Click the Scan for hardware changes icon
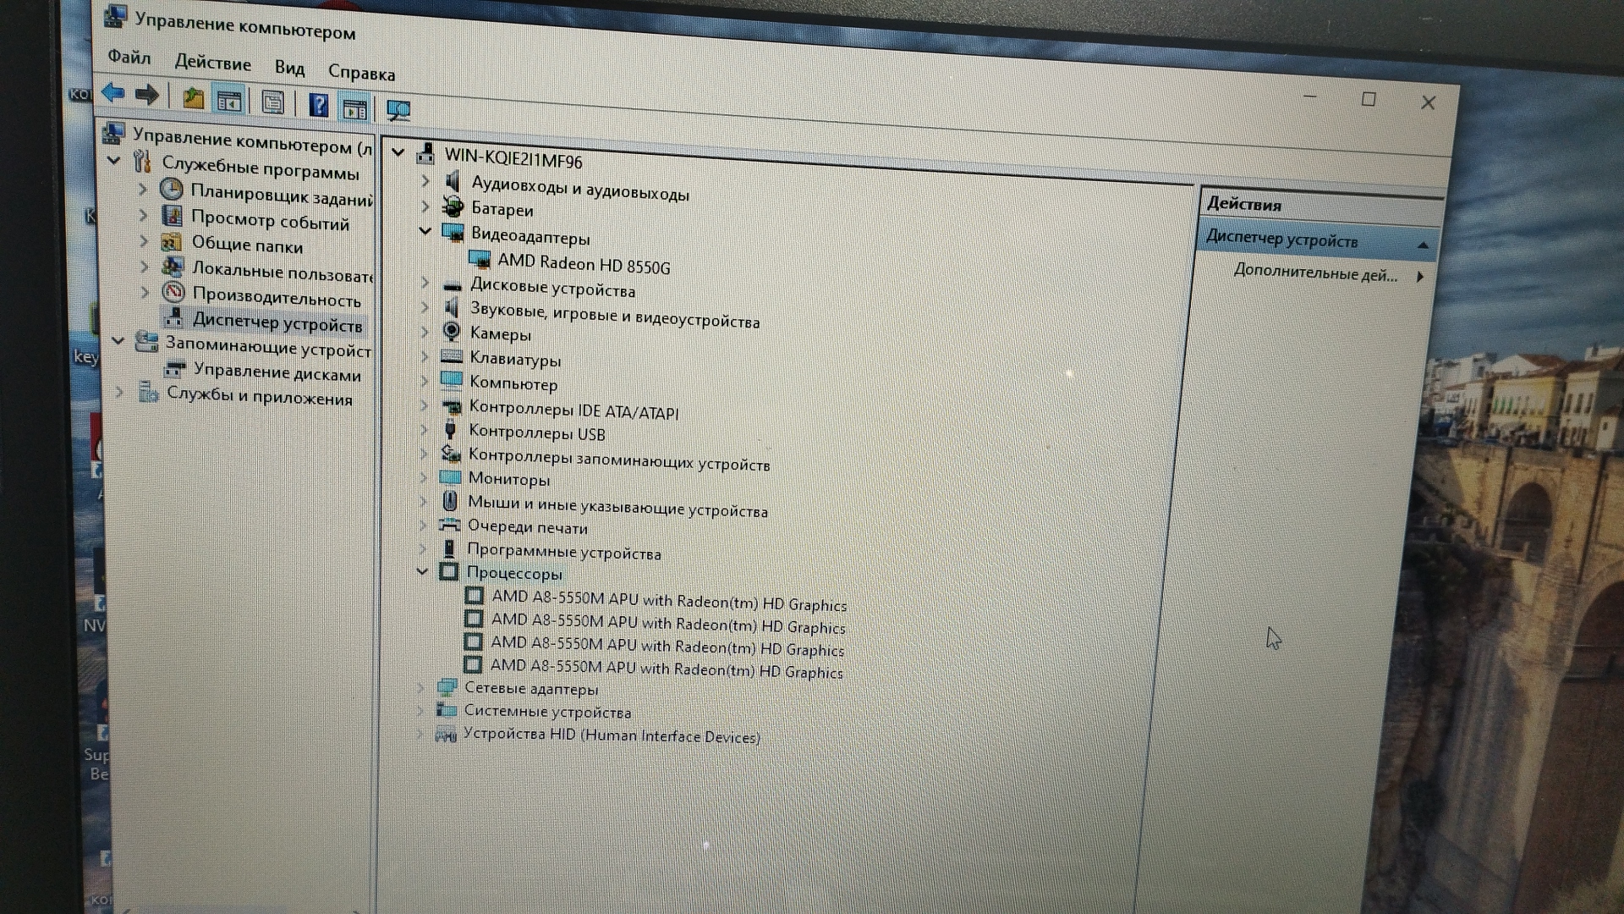This screenshot has height=914, width=1624. click(398, 110)
